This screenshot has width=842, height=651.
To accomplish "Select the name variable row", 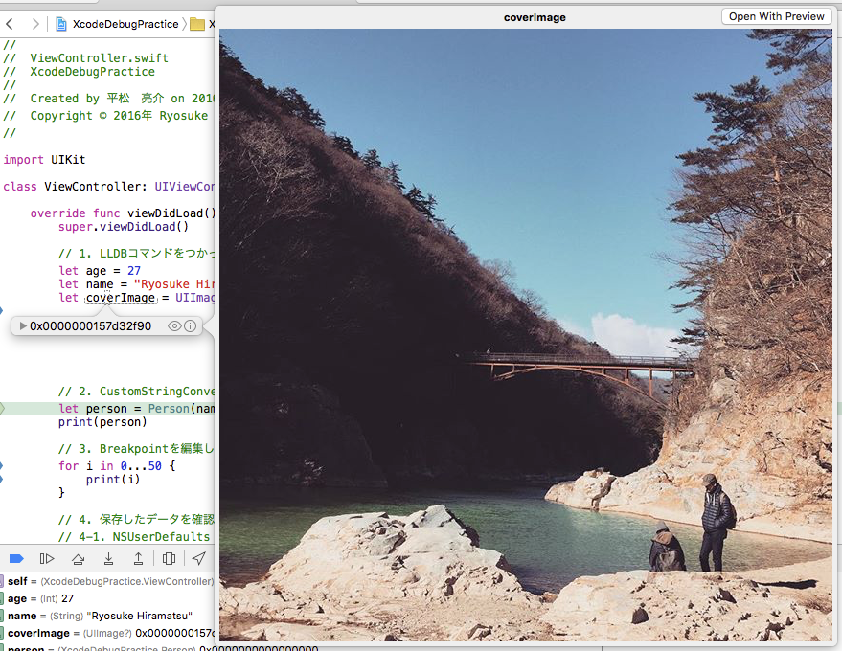I will (107, 616).
